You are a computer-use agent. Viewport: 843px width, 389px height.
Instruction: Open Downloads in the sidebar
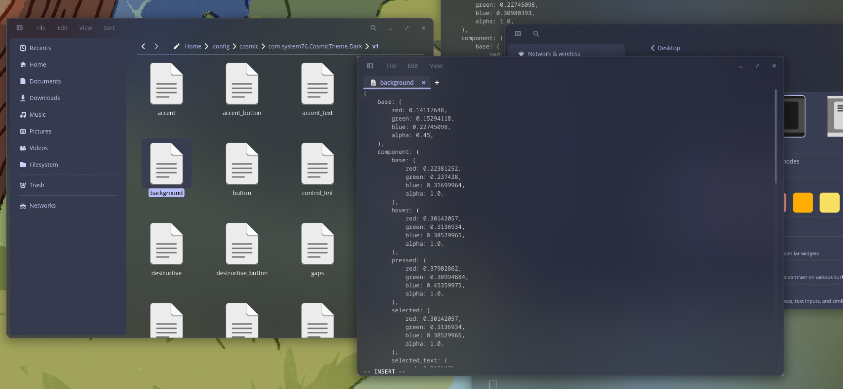[x=45, y=98]
